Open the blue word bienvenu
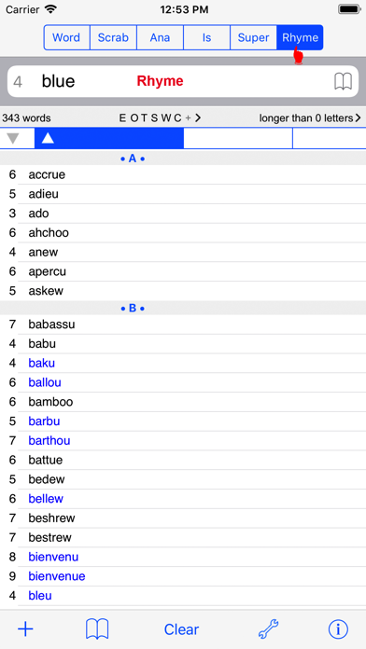This screenshot has height=649, width=366. click(x=53, y=557)
